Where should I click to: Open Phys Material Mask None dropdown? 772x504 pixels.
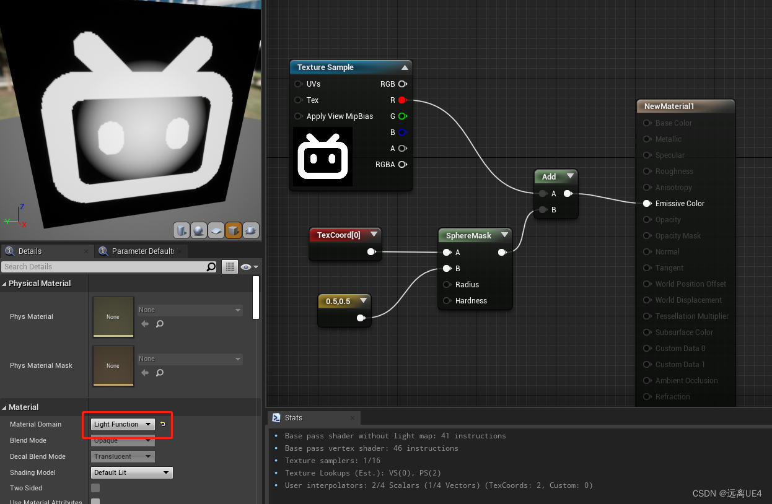[190, 358]
